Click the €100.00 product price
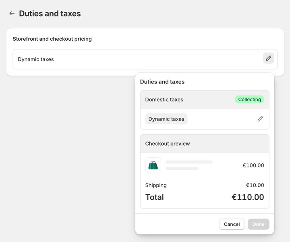Image resolution: width=290 pixels, height=242 pixels. (253, 165)
